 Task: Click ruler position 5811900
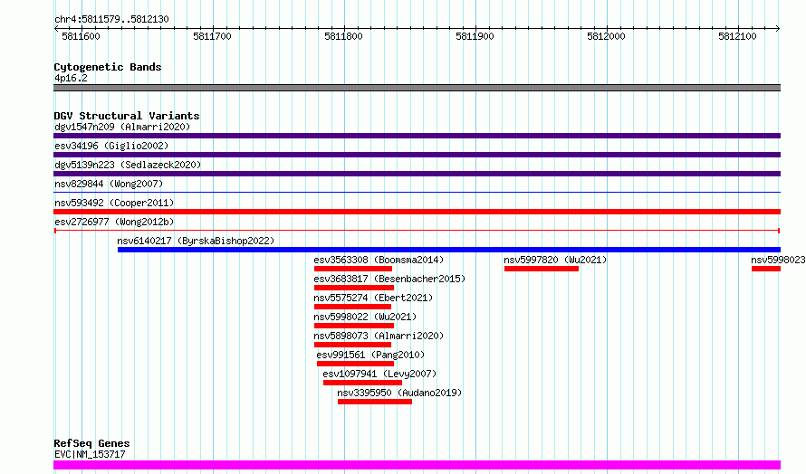475,36
